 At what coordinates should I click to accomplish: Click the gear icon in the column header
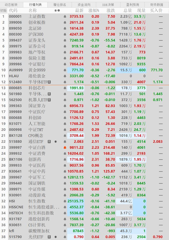coord(56,10)
